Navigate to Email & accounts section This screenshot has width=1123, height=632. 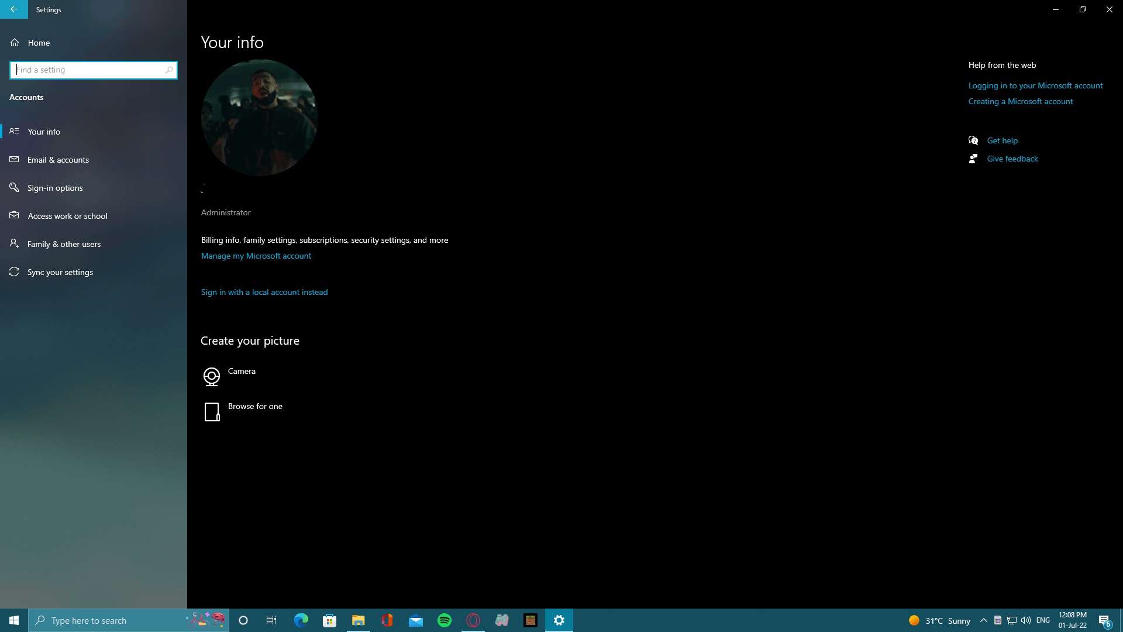58,159
